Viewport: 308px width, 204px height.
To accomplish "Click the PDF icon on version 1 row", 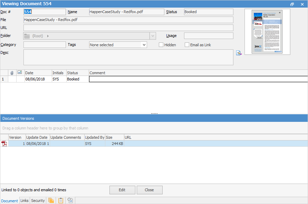I will pos(4,143).
